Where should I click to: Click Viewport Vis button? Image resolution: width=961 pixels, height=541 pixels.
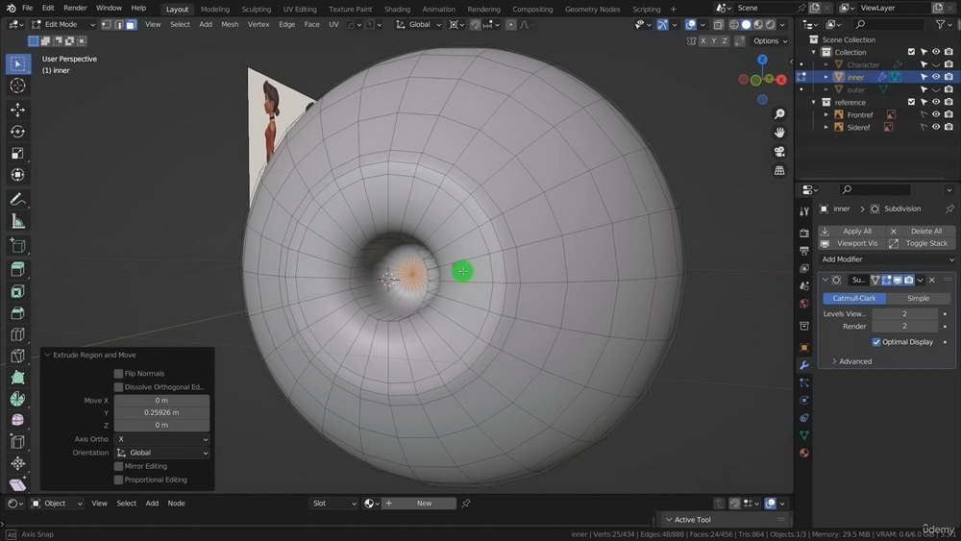click(x=851, y=243)
